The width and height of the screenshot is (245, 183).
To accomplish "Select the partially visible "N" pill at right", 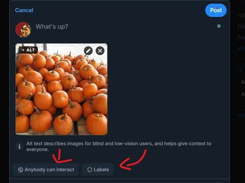I will (x=242, y=82).
